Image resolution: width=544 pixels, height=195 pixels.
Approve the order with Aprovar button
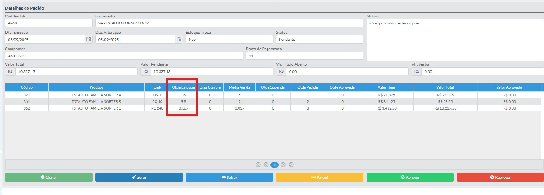pos(410,177)
